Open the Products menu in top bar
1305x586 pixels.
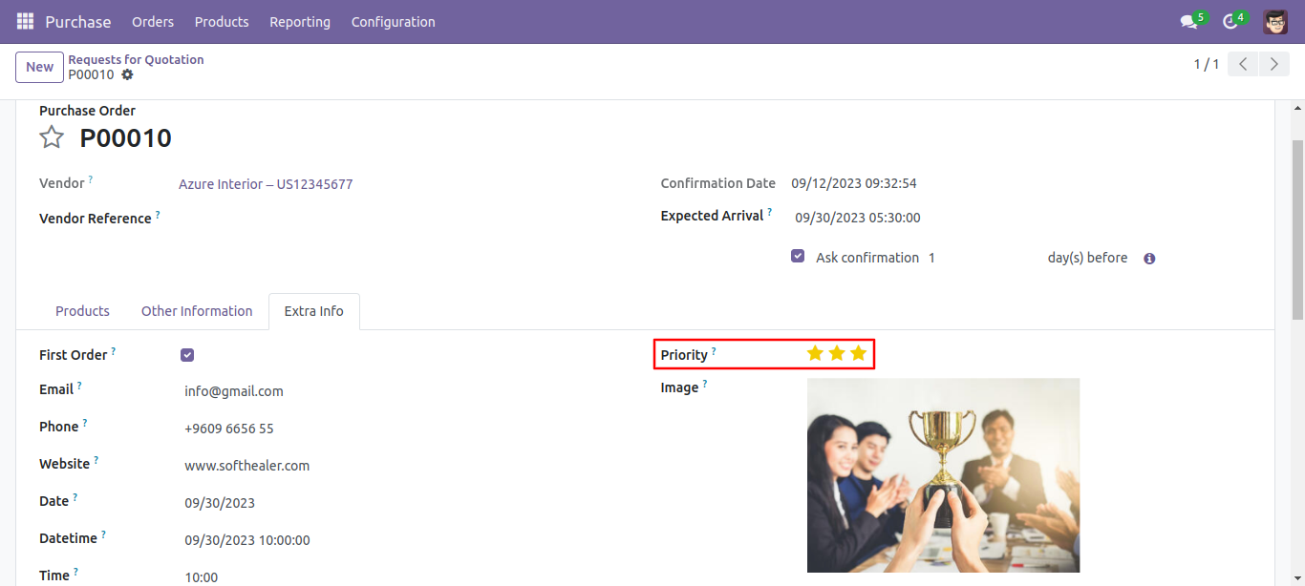[x=222, y=21]
